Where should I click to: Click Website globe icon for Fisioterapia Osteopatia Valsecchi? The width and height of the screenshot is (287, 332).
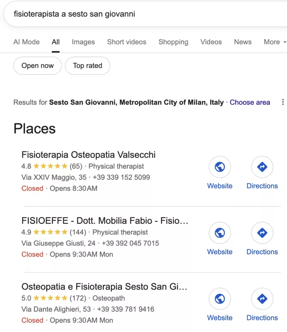tap(220, 167)
